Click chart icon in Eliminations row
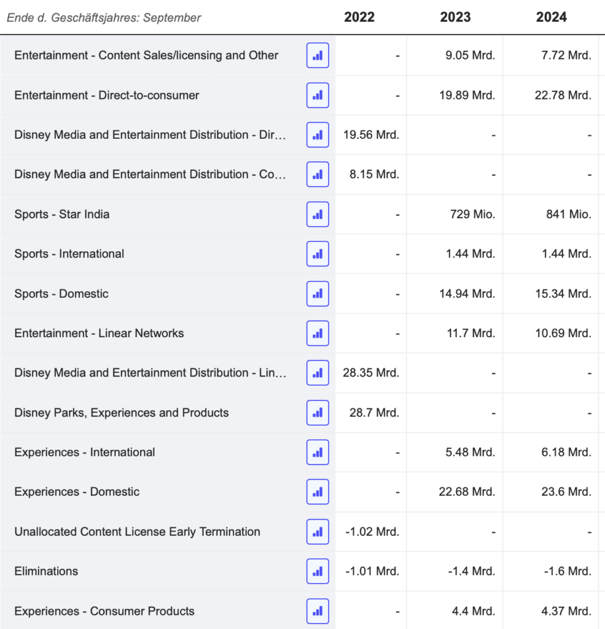Screen dimensions: 605x629 pos(318,571)
